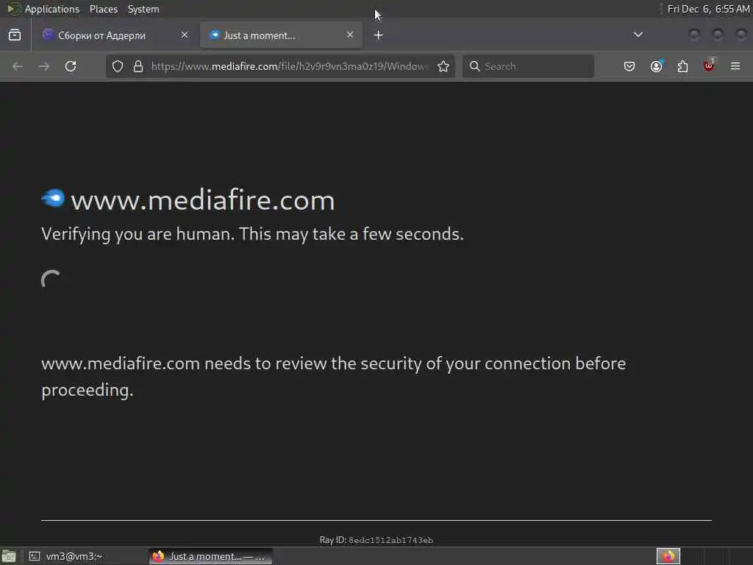Click the www.mediafire.com heading

203,200
